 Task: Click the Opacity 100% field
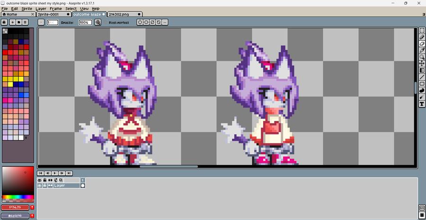(85, 23)
